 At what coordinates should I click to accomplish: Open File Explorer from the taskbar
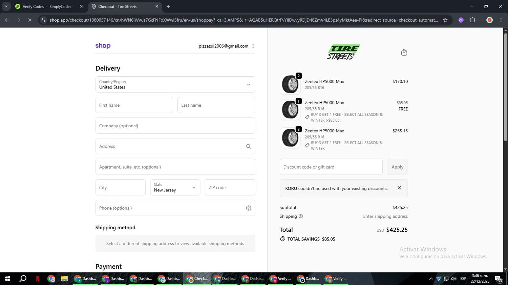(64, 279)
